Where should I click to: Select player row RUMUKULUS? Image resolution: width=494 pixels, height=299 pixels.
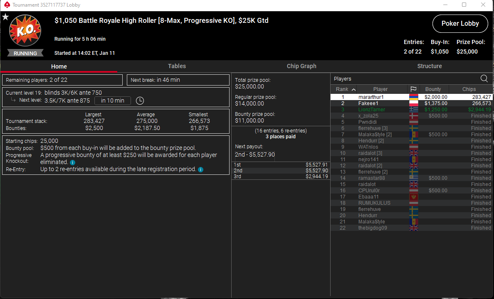click(411, 203)
